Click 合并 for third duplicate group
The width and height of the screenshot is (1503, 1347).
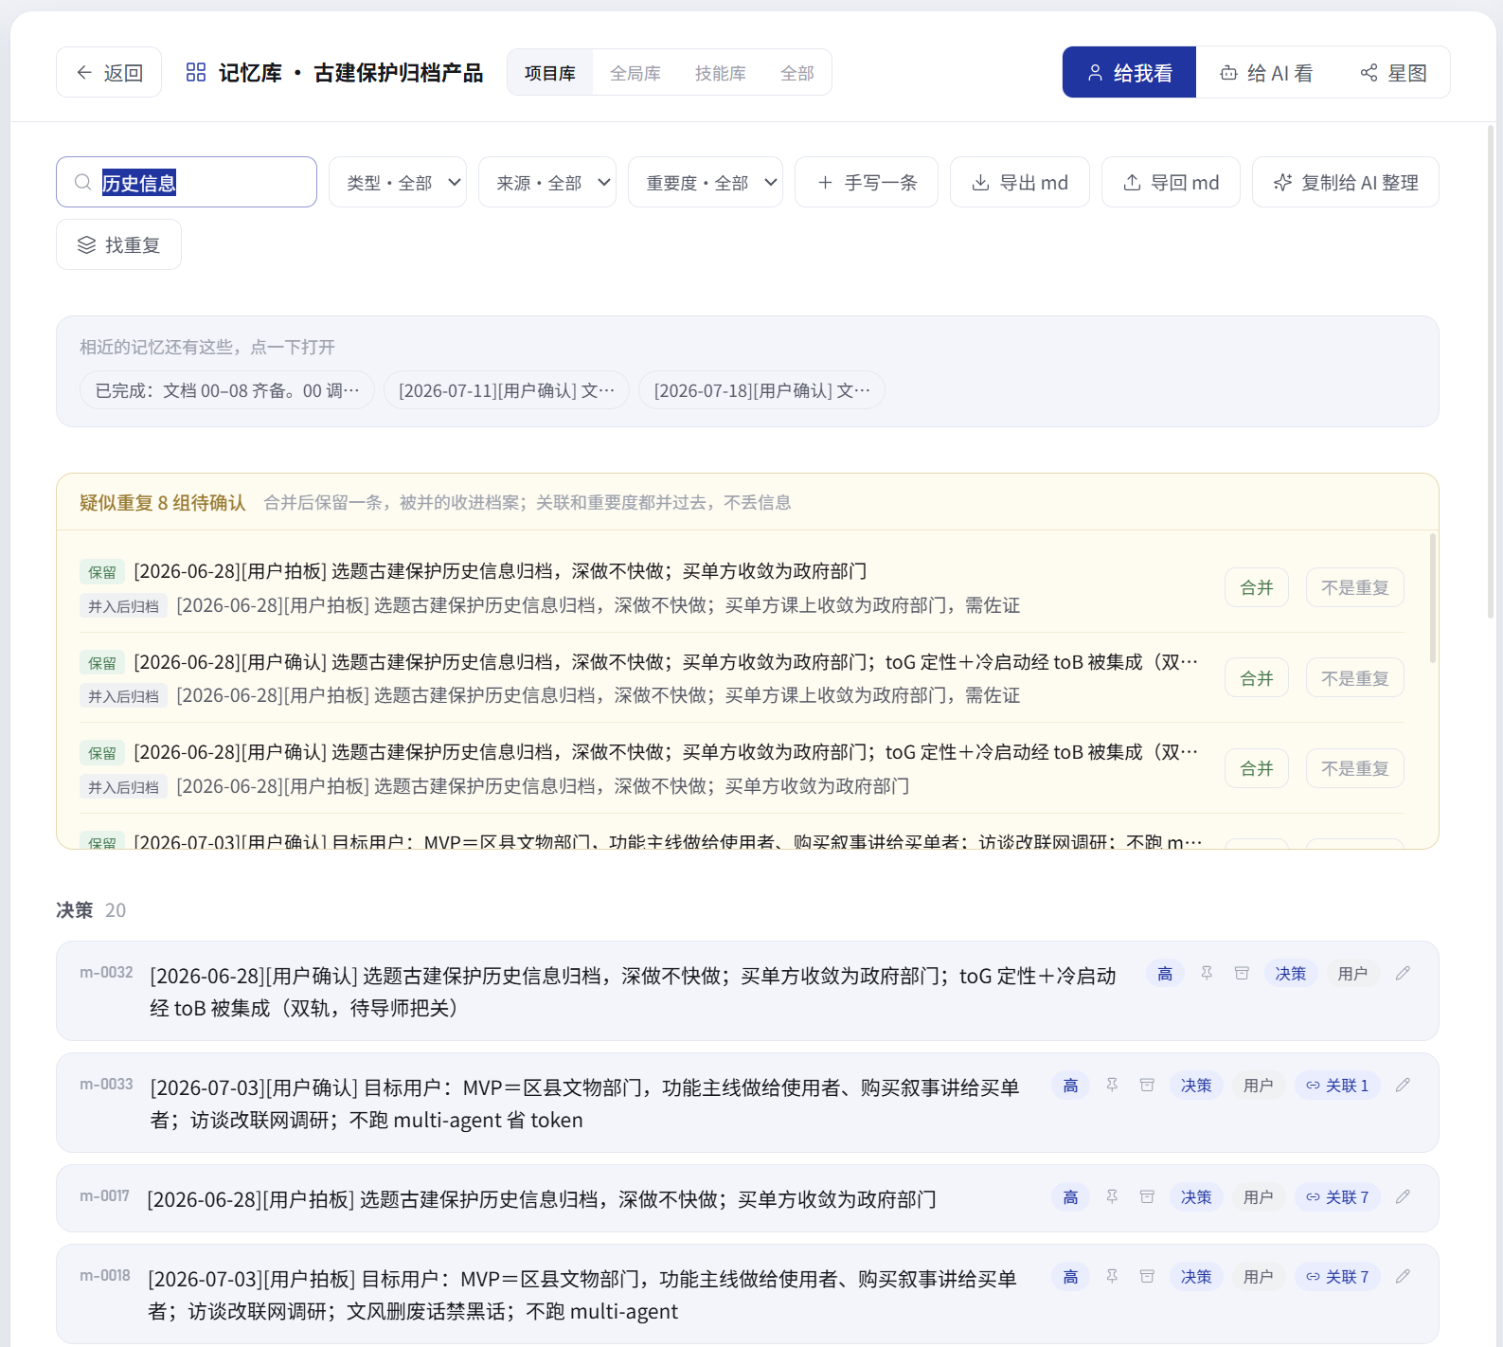point(1257,768)
